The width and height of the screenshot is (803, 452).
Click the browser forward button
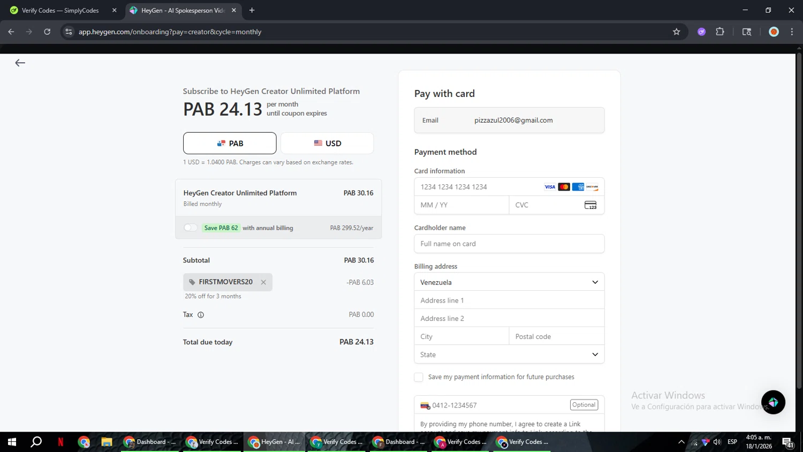click(29, 32)
